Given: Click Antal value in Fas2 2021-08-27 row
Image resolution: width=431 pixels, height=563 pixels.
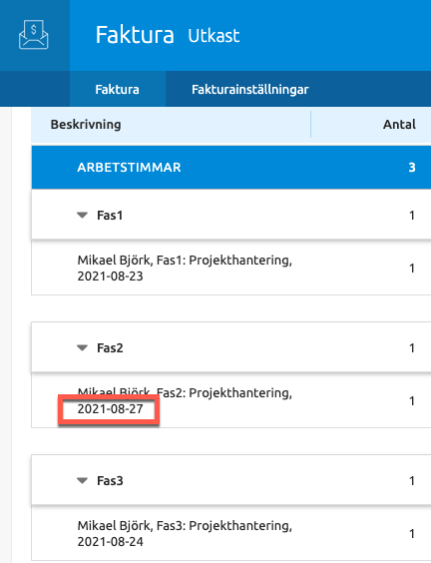Looking at the screenshot, I should click(x=412, y=400).
